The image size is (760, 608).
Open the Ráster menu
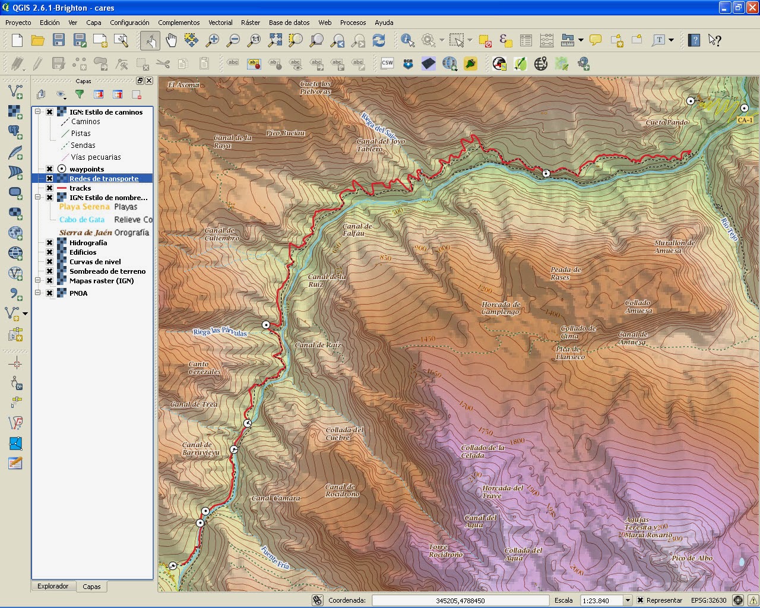[x=251, y=23]
